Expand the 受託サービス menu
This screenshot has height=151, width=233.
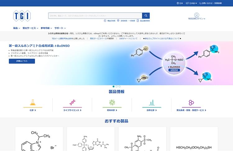(30, 28)
